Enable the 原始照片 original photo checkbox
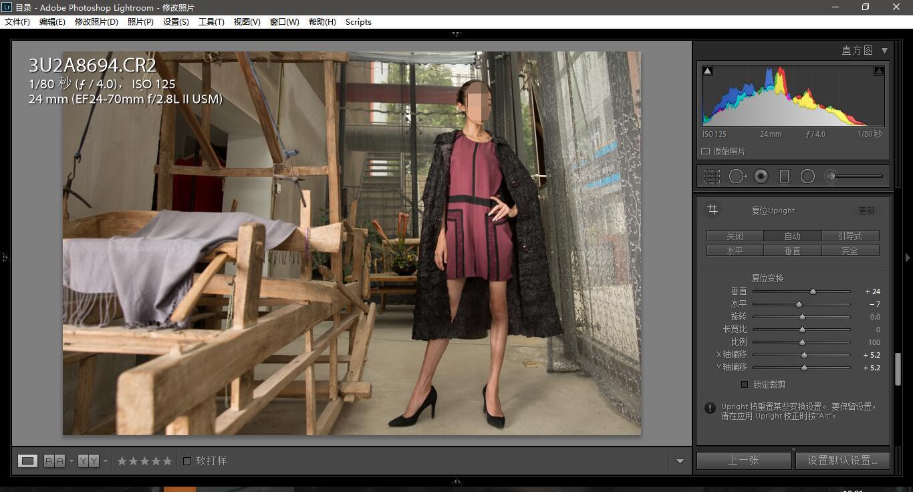The image size is (913, 492). coord(705,152)
